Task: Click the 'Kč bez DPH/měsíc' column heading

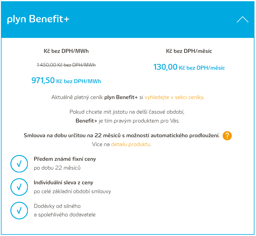Action: pyautogui.click(x=189, y=51)
